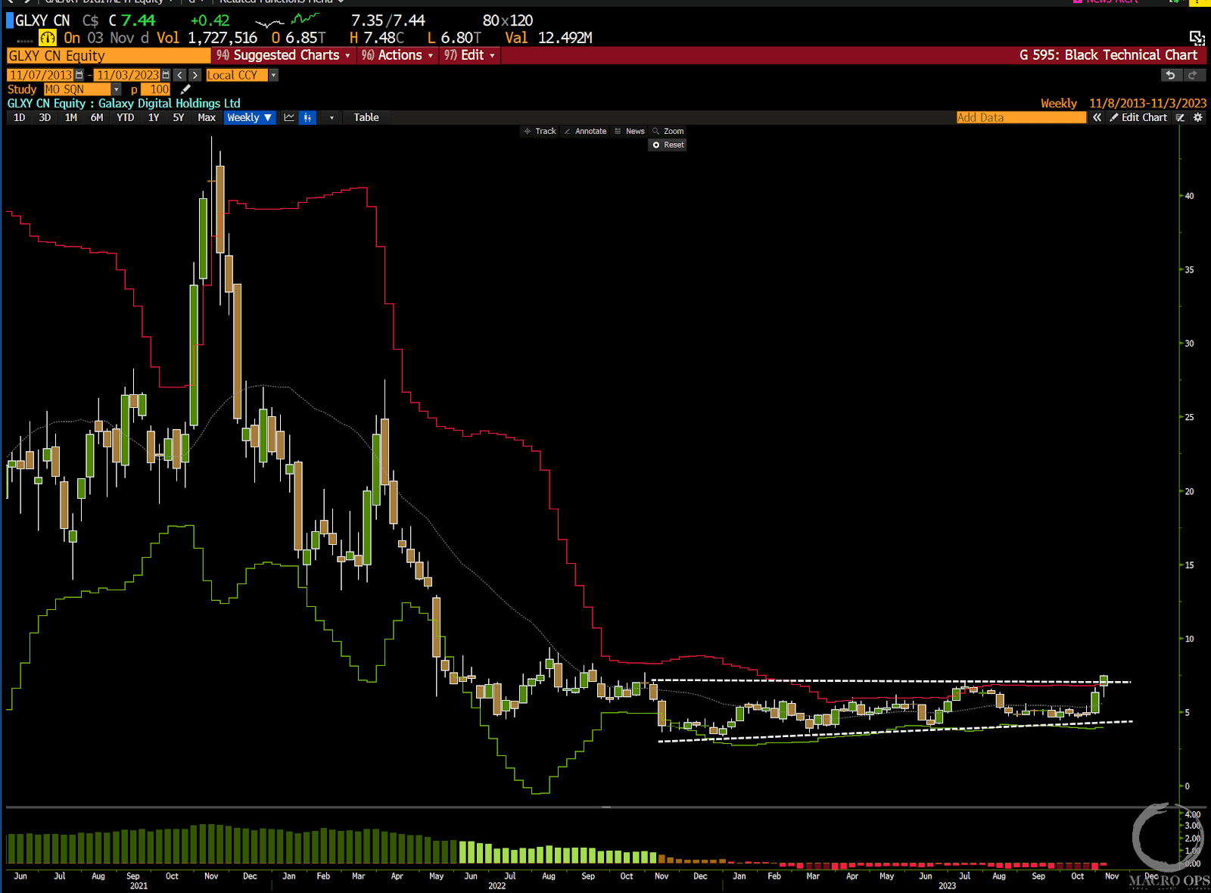The width and height of the screenshot is (1211, 893).
Task: Open the Weekly periodicity dropdown
Action: coord(249,117)
